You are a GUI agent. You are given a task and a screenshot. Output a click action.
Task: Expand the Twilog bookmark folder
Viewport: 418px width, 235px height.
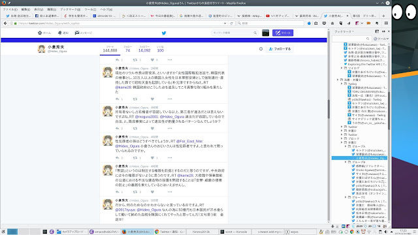pos(342,84)
